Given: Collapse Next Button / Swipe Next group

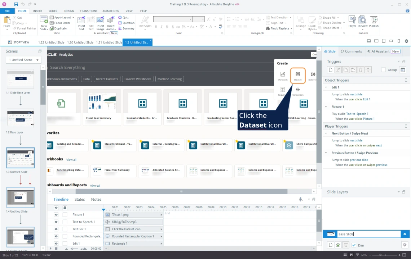Looking at the screenshot, I should point(326,133).
